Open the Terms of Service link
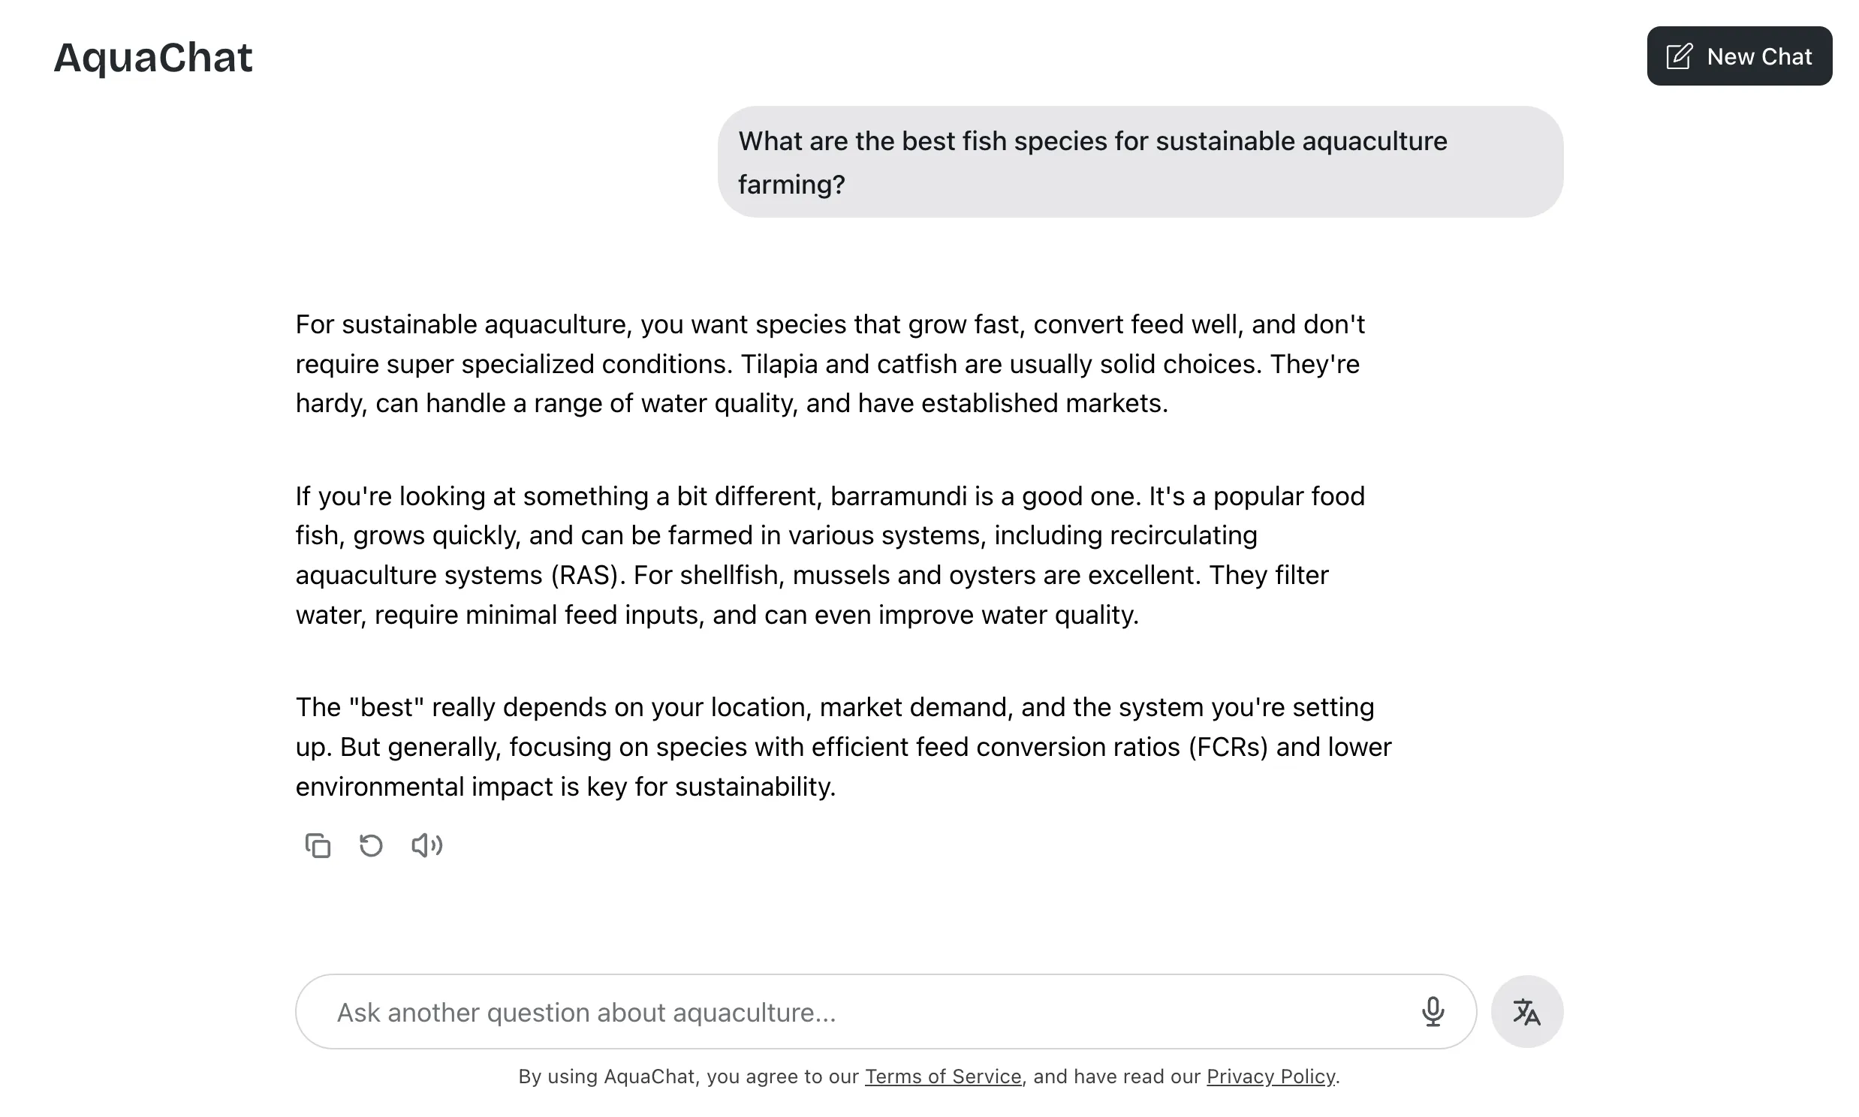This screenshot has width=1859, height=1117. click(x=942, y=1076)
